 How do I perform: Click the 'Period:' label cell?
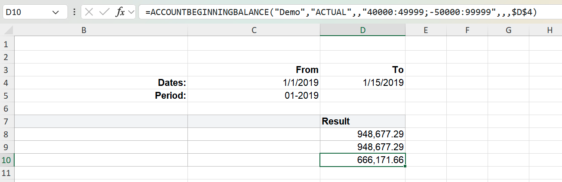coord(101,96)
